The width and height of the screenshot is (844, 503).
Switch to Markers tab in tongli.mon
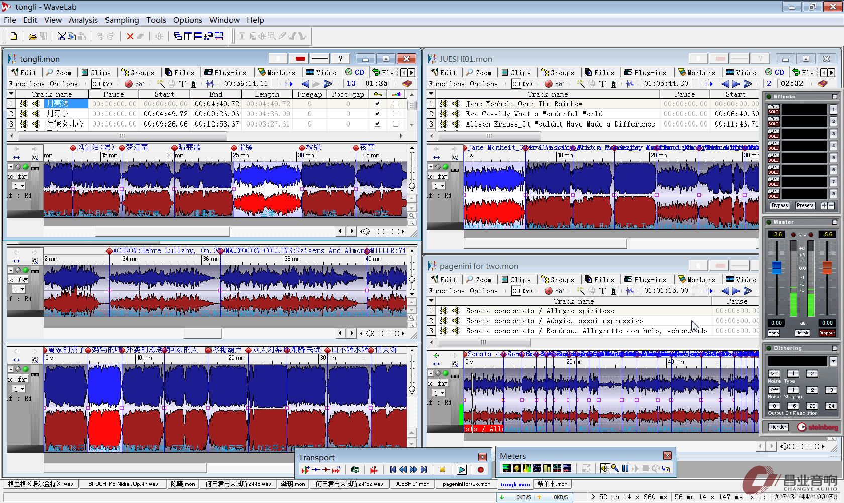point(276,72)
